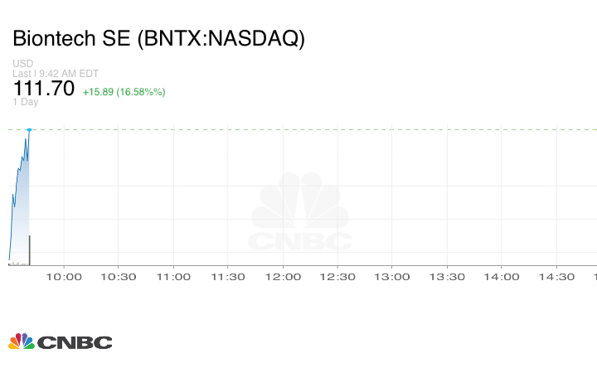Click the CNBC peacock logo icon at bottom left
The width and height of the screenshot is (597, 373).
point(22,342)
